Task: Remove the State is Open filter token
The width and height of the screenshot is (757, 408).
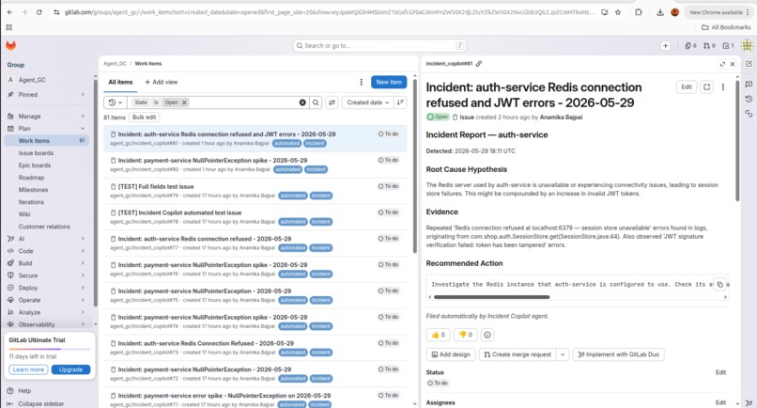Action: click(x=184, y=102)
